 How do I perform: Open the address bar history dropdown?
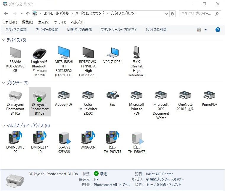point(166,14)
